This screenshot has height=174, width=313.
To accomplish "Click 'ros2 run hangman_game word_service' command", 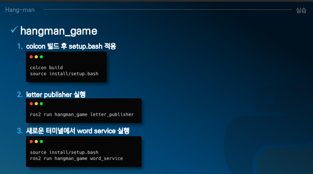I will coord(77,158).
